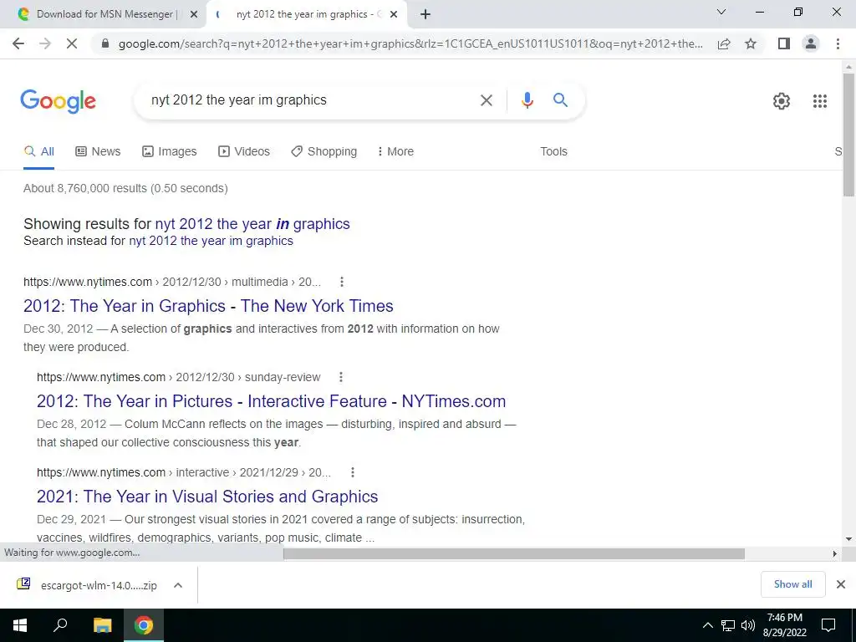Screen dimensions: 856x642
Task: Open Google apps grid
Action: coord(819,101)
